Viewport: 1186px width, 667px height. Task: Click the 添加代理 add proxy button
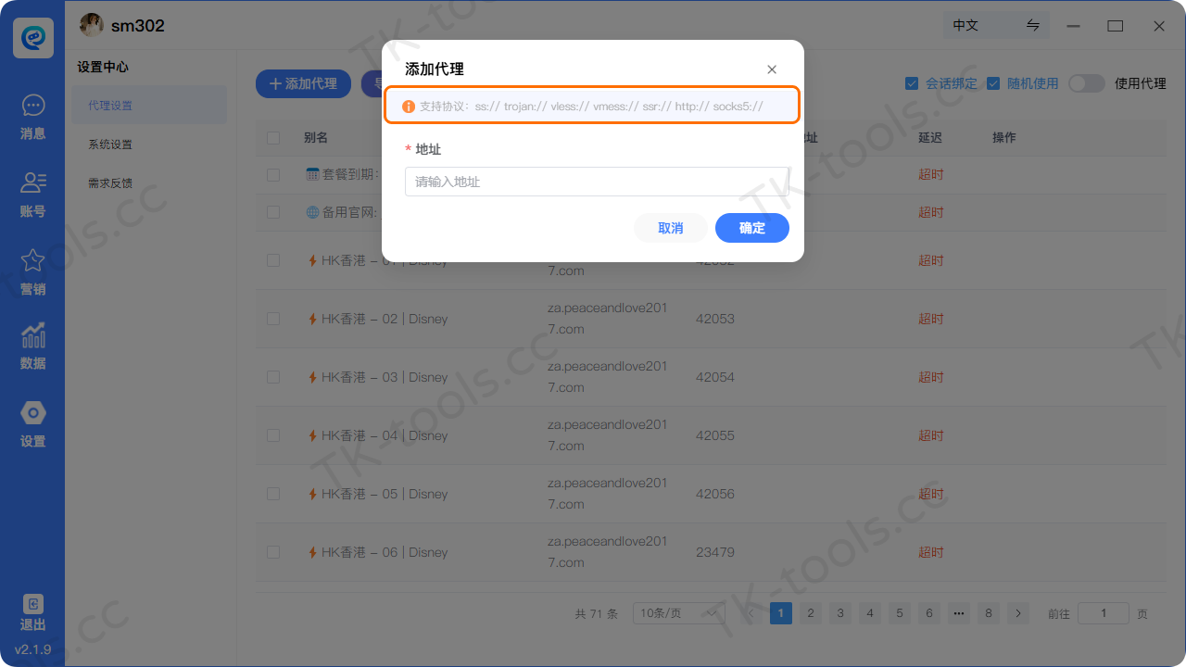click(303, 83)
